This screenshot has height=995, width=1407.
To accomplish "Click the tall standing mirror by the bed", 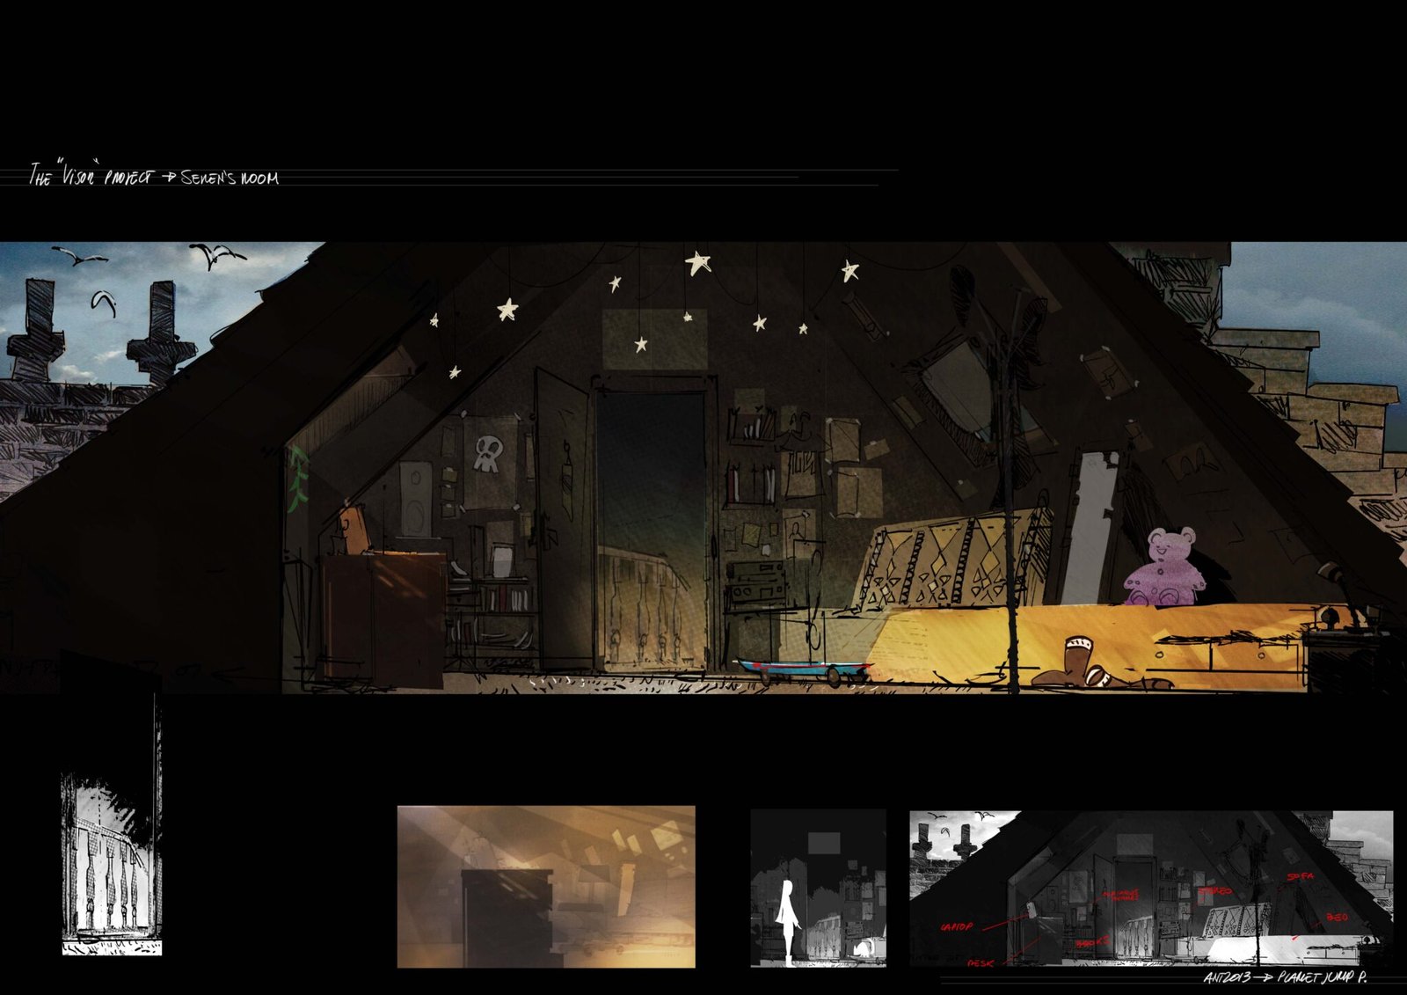I will pos(1089,528).
